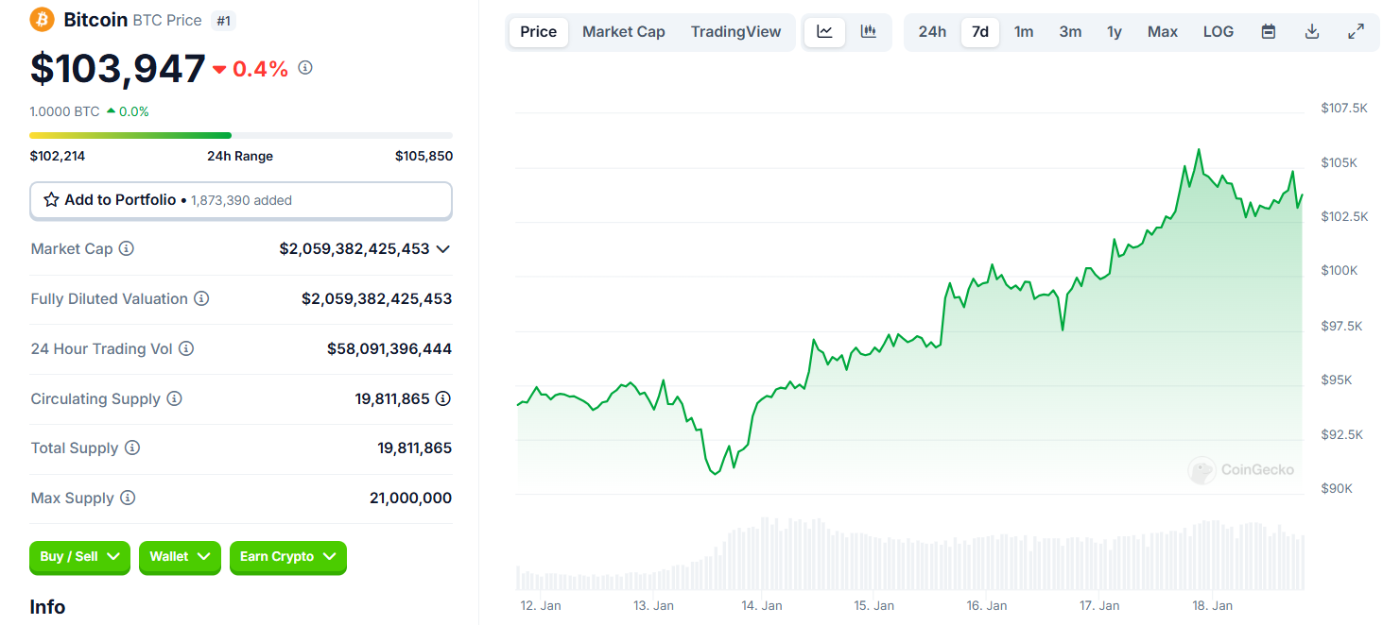Select the Price tab
The width and height of the screenshot is (1383, 625).
coord(539,32)
